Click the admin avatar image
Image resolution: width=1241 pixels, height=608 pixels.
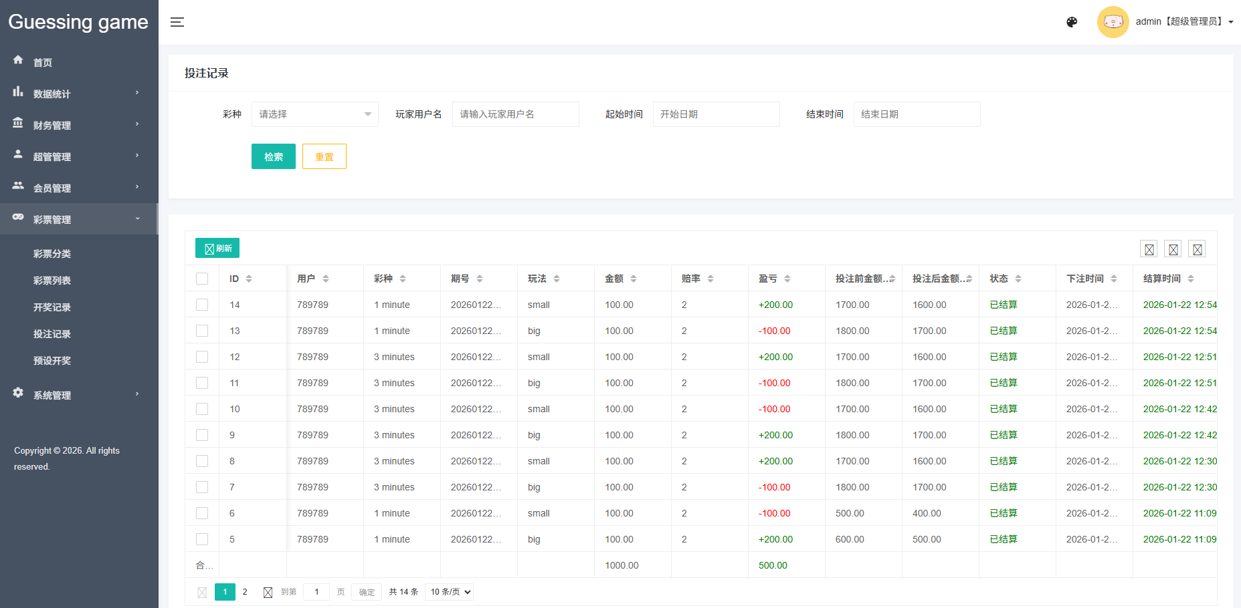[x=1113, y=22]
